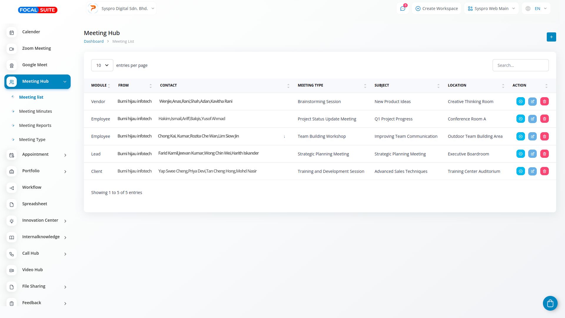Click the blue plus button to add meeting
The height and width of the screenshot is (318, 565).
551,37
